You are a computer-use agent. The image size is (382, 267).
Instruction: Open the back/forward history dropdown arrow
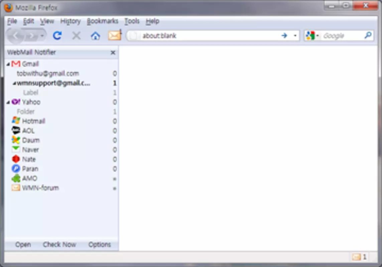[x=42, y=36]
